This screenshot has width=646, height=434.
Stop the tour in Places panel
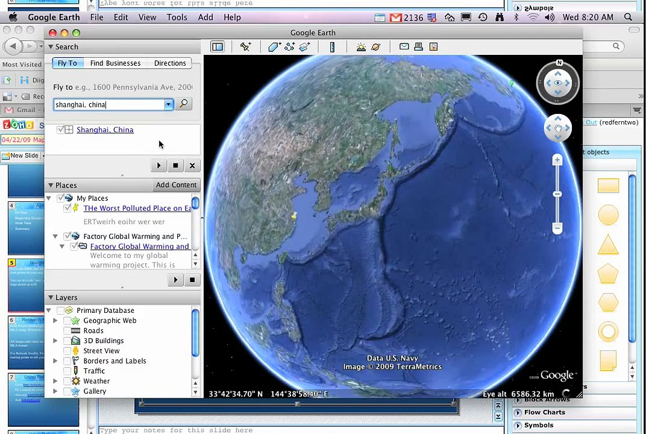tap(192, 280)
